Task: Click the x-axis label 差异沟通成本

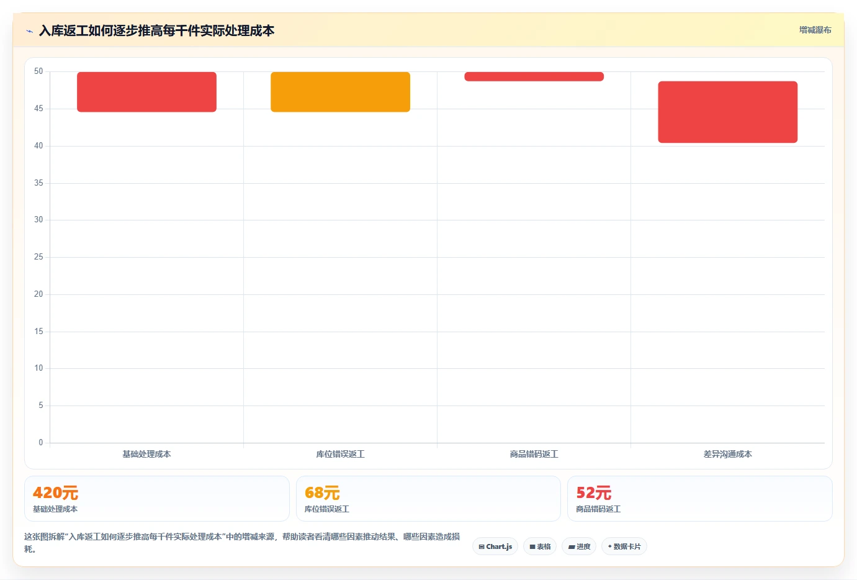Action: point(727,454)
